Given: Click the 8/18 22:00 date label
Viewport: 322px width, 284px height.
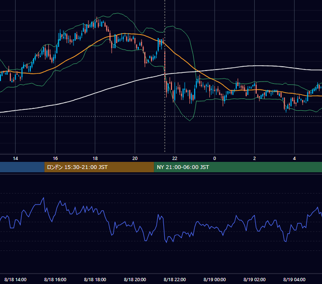Looking at the screenshot, I should pos(175,280).
